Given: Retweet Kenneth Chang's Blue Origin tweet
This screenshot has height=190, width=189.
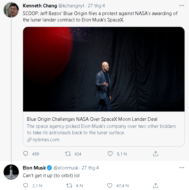Looking at the screenshot, I should (x=68, y=154).
